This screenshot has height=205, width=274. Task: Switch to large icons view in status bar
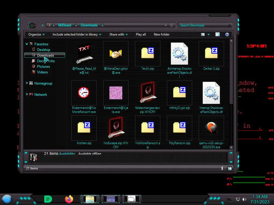[230, 168]
